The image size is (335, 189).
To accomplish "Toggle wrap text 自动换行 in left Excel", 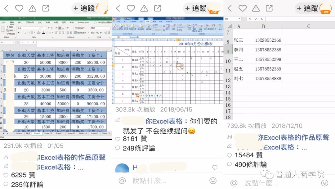I will pyautogui.click(x=80, y=28).
